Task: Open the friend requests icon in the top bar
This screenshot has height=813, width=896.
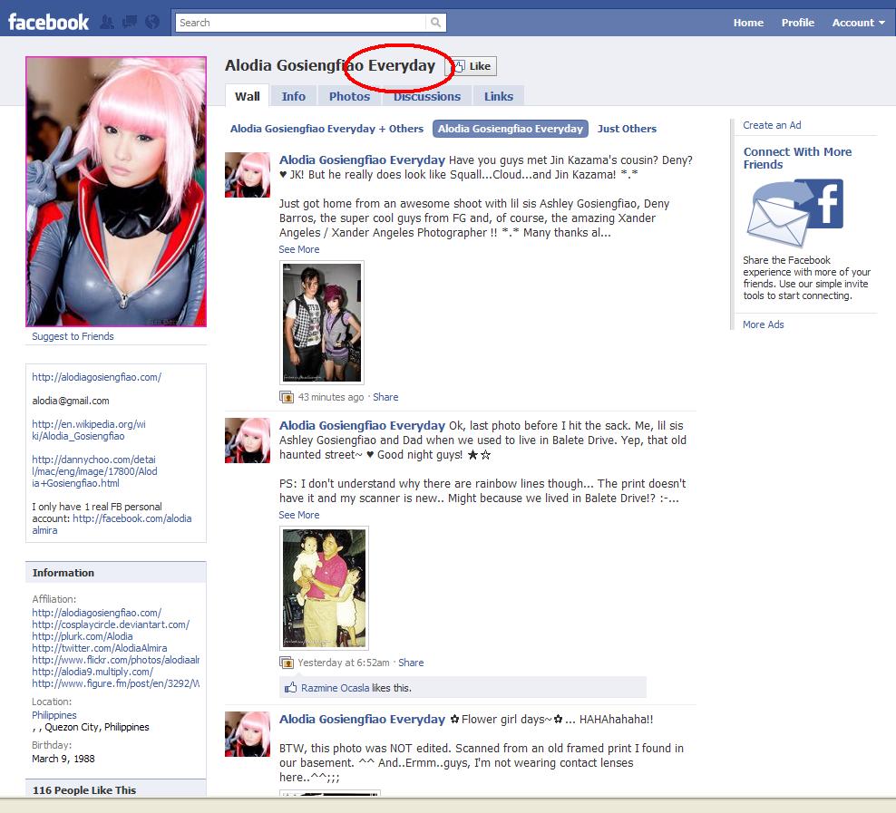Action: (x=107, y=23)
